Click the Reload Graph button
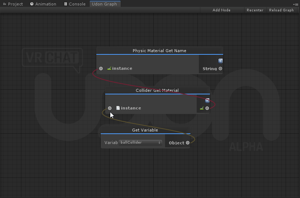 (281, 10)
